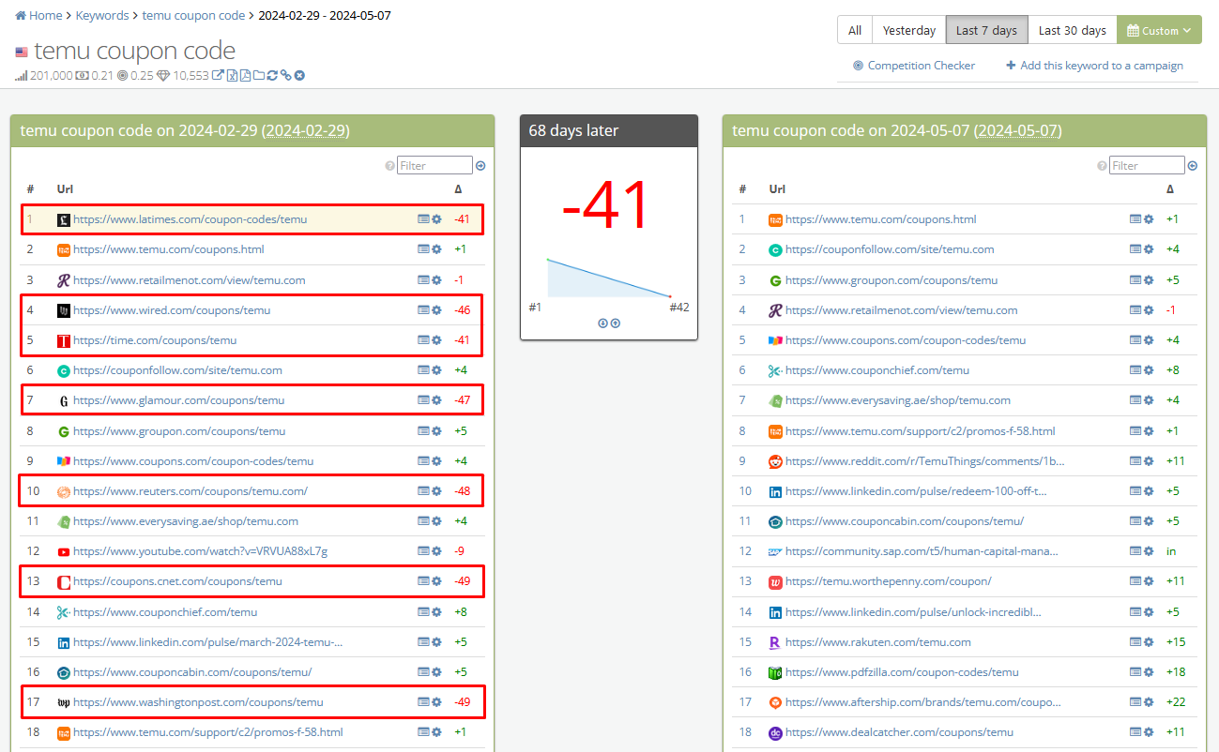Submit the right table filter arrow
Image resolution: width=1219 pixels, height=752 pixels.
pos(1193,166)
